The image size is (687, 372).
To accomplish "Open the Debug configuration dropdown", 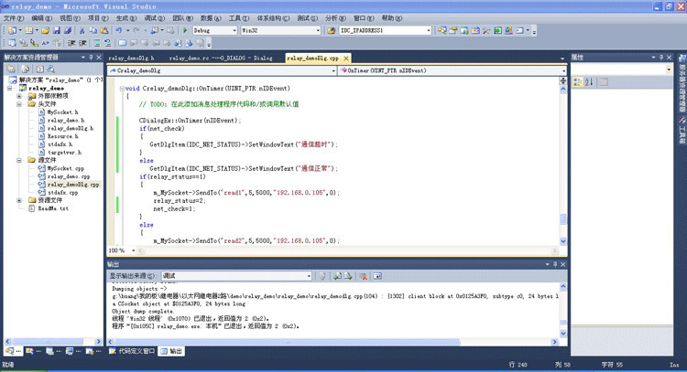I will pyautogui.click(x=233, y=30).
